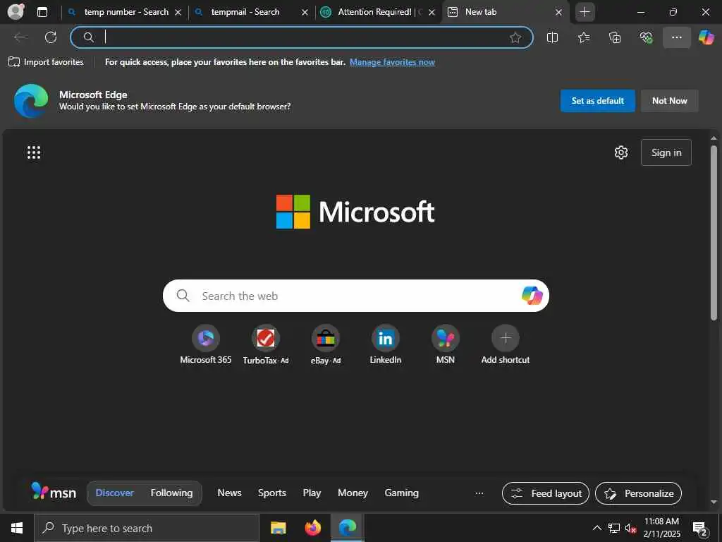This screenshot has width=722, height=542.
Task: Open the Microsoft 365 shortcut
Action: click(x=206, y=344)
